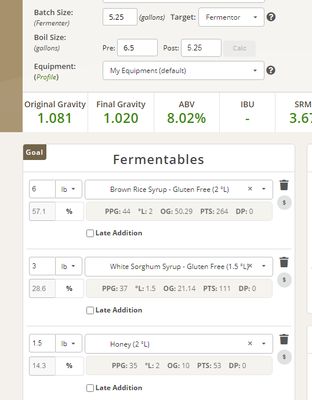Clear the Brown Rice Syrup selection

pyautogui.click(x=250, y=189)
